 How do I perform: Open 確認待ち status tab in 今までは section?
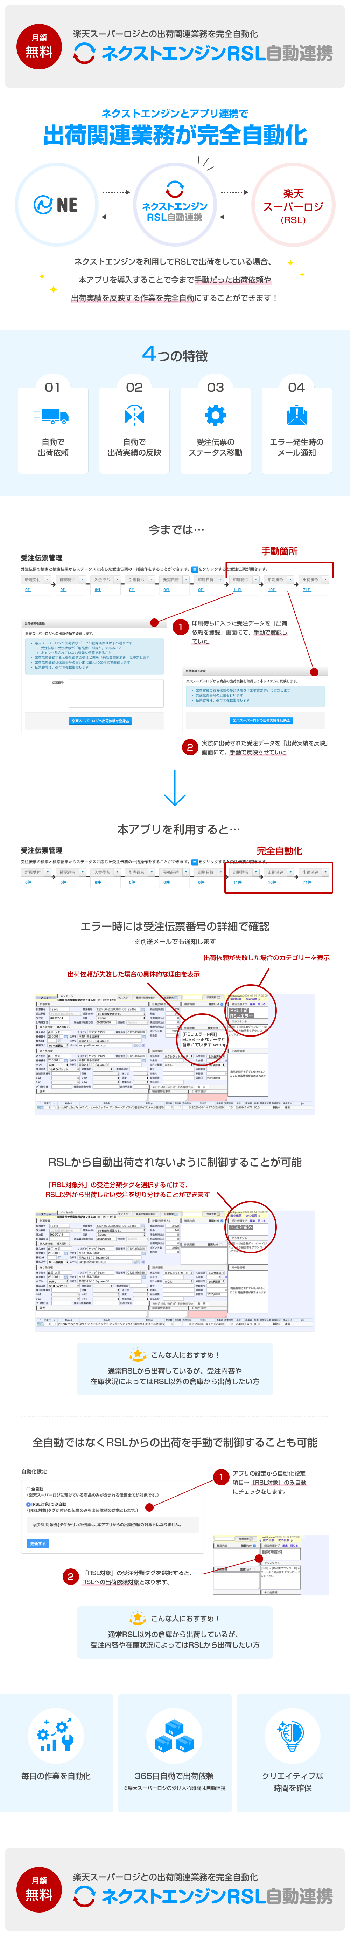[67, 580]
